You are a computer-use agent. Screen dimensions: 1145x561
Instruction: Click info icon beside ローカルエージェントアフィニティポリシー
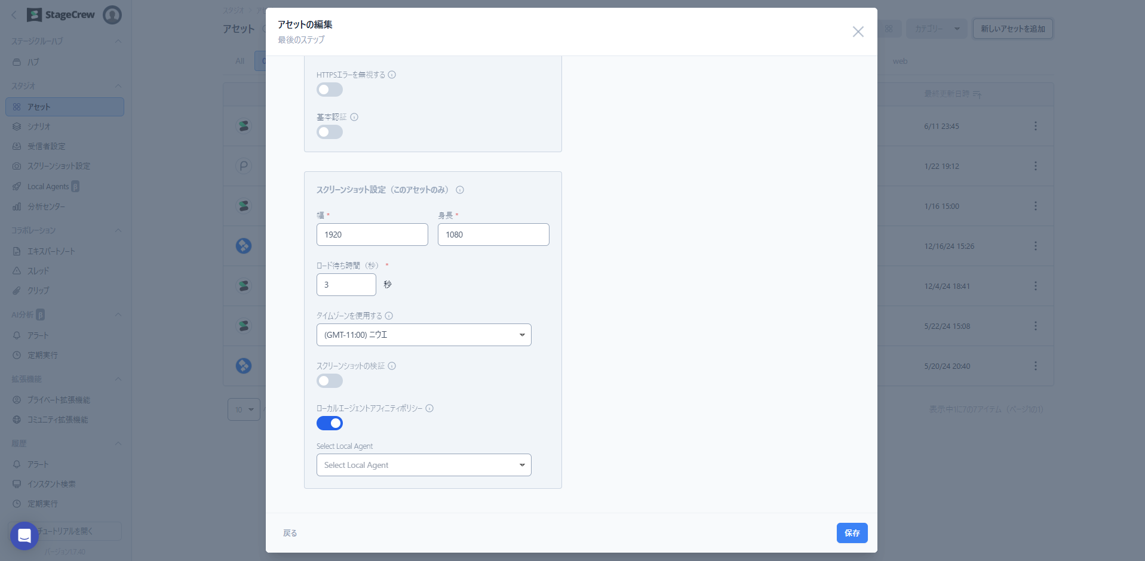(x=429, y=408)
